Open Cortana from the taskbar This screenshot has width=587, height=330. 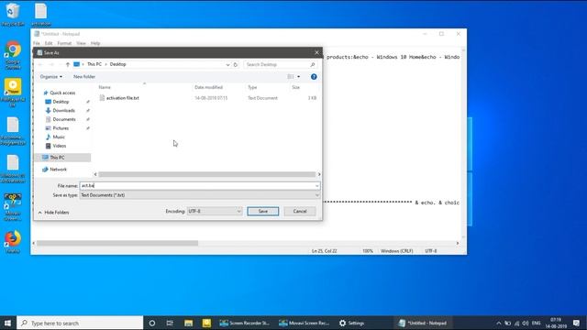pyautogui.click(x=152, y=323)
